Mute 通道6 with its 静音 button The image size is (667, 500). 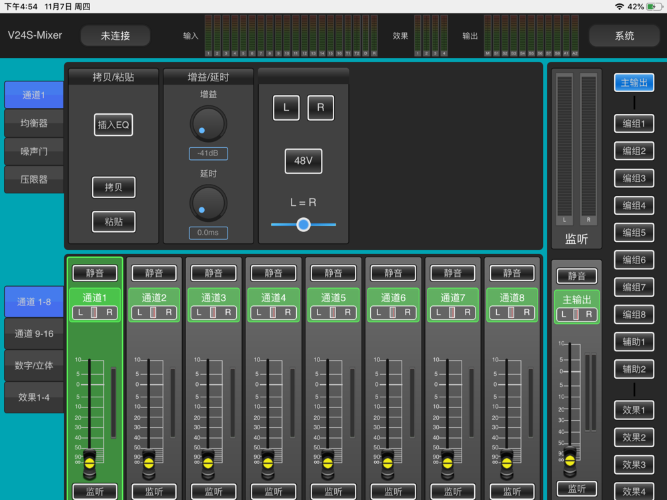(393, 273)
